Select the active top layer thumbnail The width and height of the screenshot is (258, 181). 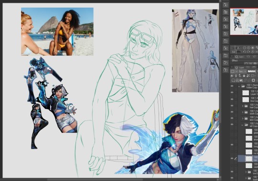pos(249,159)
